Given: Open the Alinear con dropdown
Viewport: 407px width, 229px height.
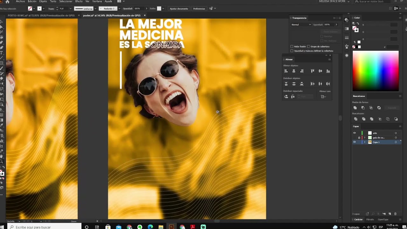Looking at the screenshot, I should coord(324,96).
